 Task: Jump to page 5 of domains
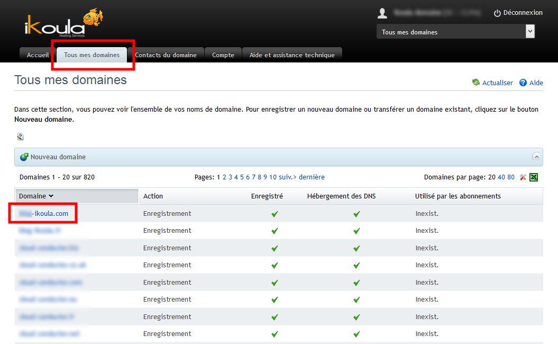242,177
